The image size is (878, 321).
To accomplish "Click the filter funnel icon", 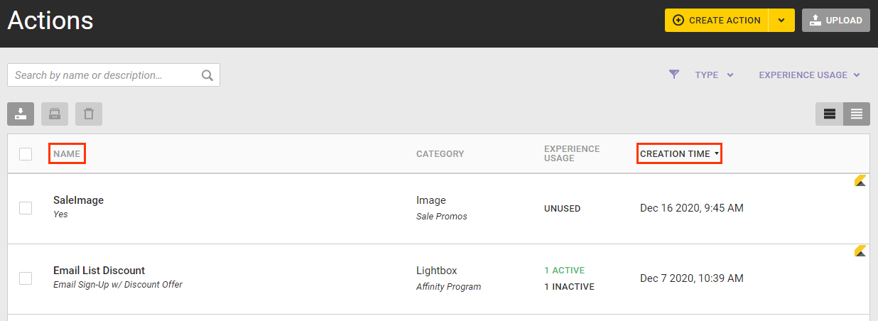I will [674, 75].
